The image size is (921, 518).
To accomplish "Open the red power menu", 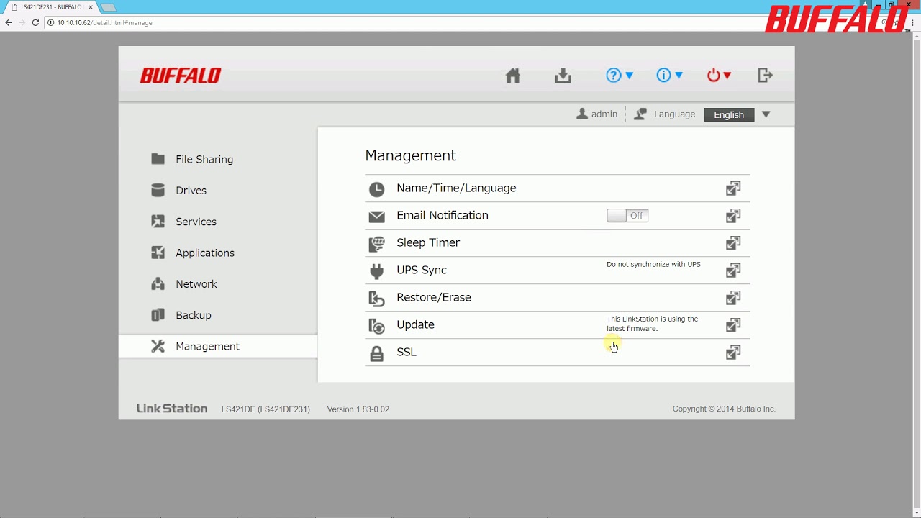I will [719, 76].
